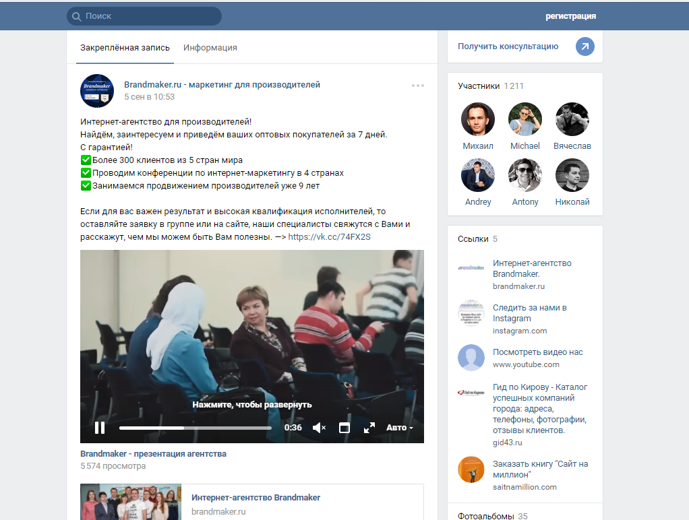Open the Интернет-агентство Brandmaker link card title
Image resolution: width=689 pixels, height=520 pixels.
click(256, 498)
